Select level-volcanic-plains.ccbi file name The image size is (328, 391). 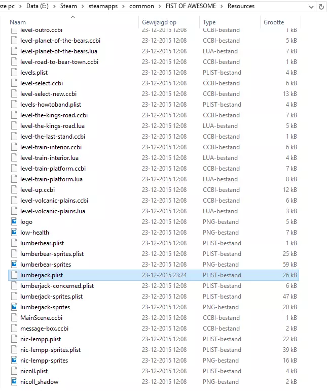54,201
